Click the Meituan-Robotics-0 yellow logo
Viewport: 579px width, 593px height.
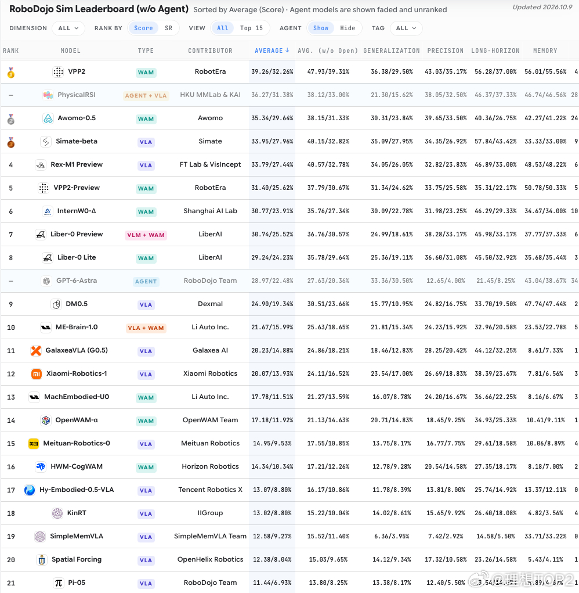pyautogui.click(x=34, y=444)
